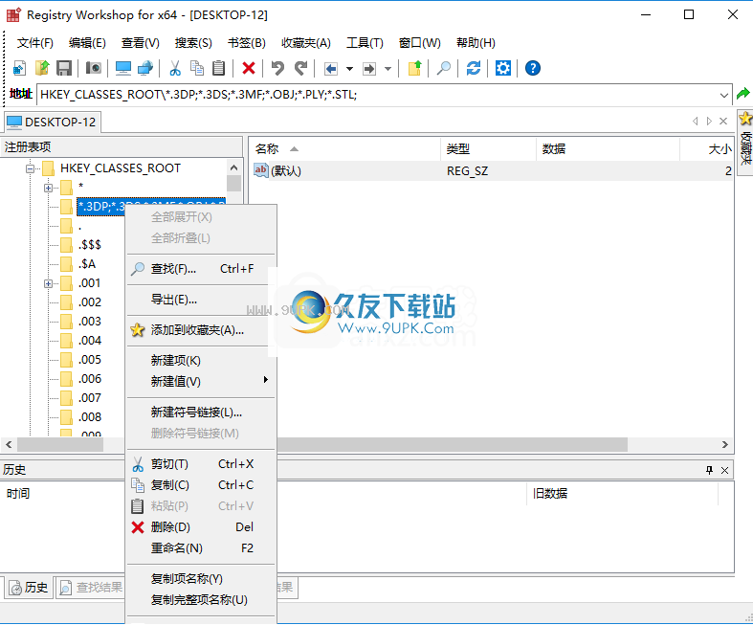The image size is (753, 625).
Task: Choose 新建符号链接(L)... in context menu
Action: (201, 413)
